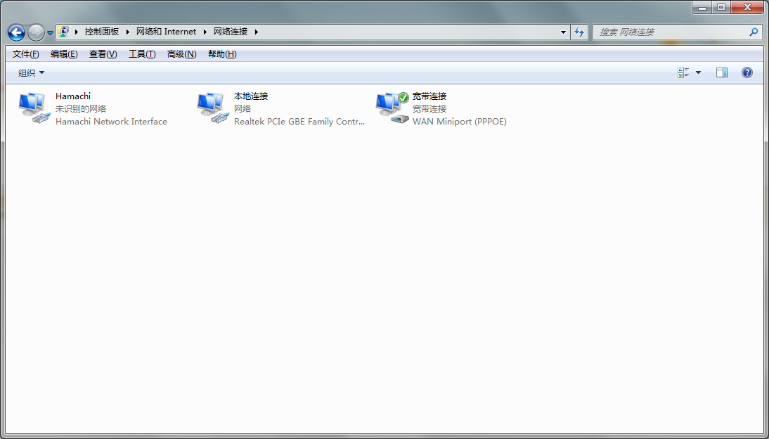Open the 高级(N) menu
This screenshot has width=769, height=439.
[181, 54]
